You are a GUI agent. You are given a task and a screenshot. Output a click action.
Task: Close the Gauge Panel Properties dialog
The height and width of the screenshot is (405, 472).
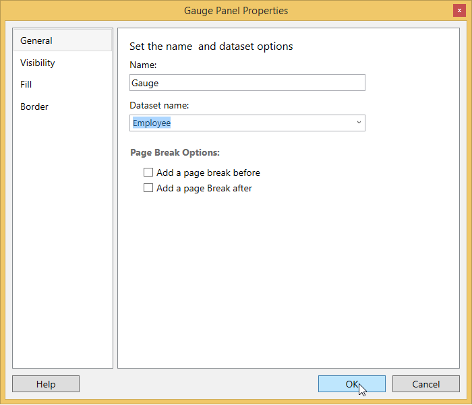coord(459,11)
